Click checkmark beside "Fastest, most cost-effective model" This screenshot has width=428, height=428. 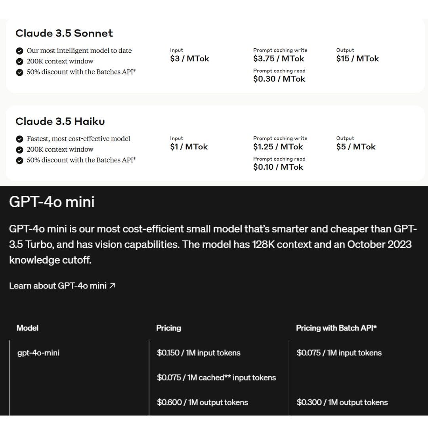19,139
